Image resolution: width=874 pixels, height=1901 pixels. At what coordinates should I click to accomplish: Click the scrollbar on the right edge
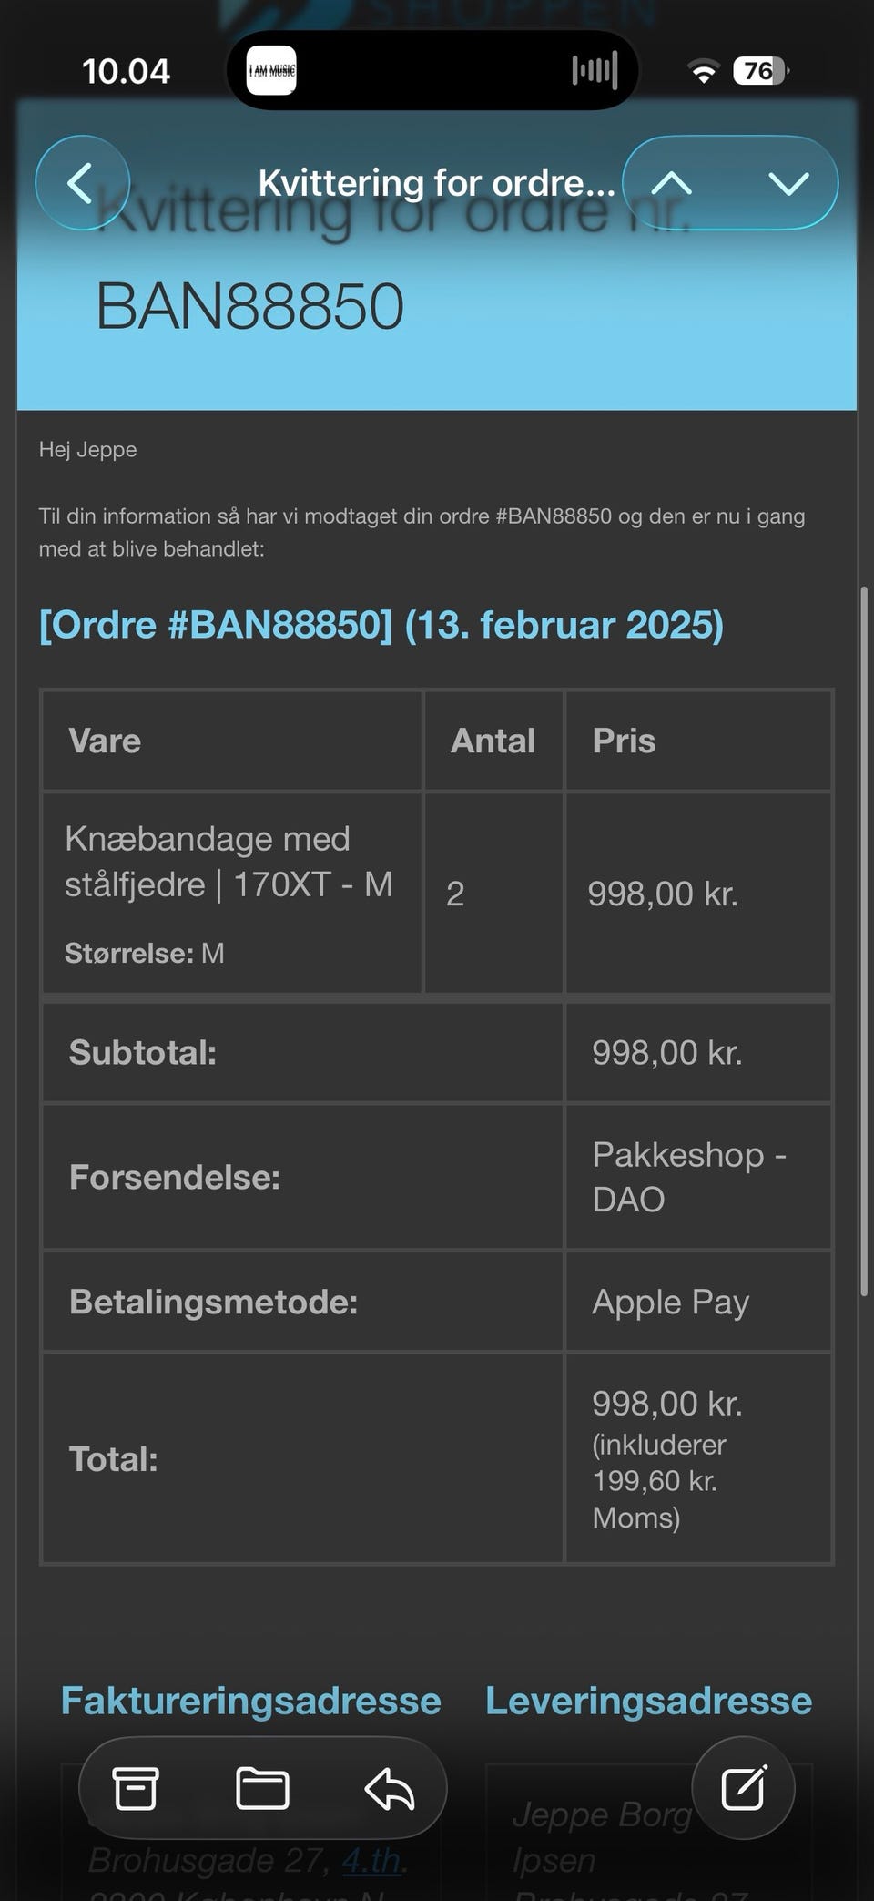coord(863,938)
